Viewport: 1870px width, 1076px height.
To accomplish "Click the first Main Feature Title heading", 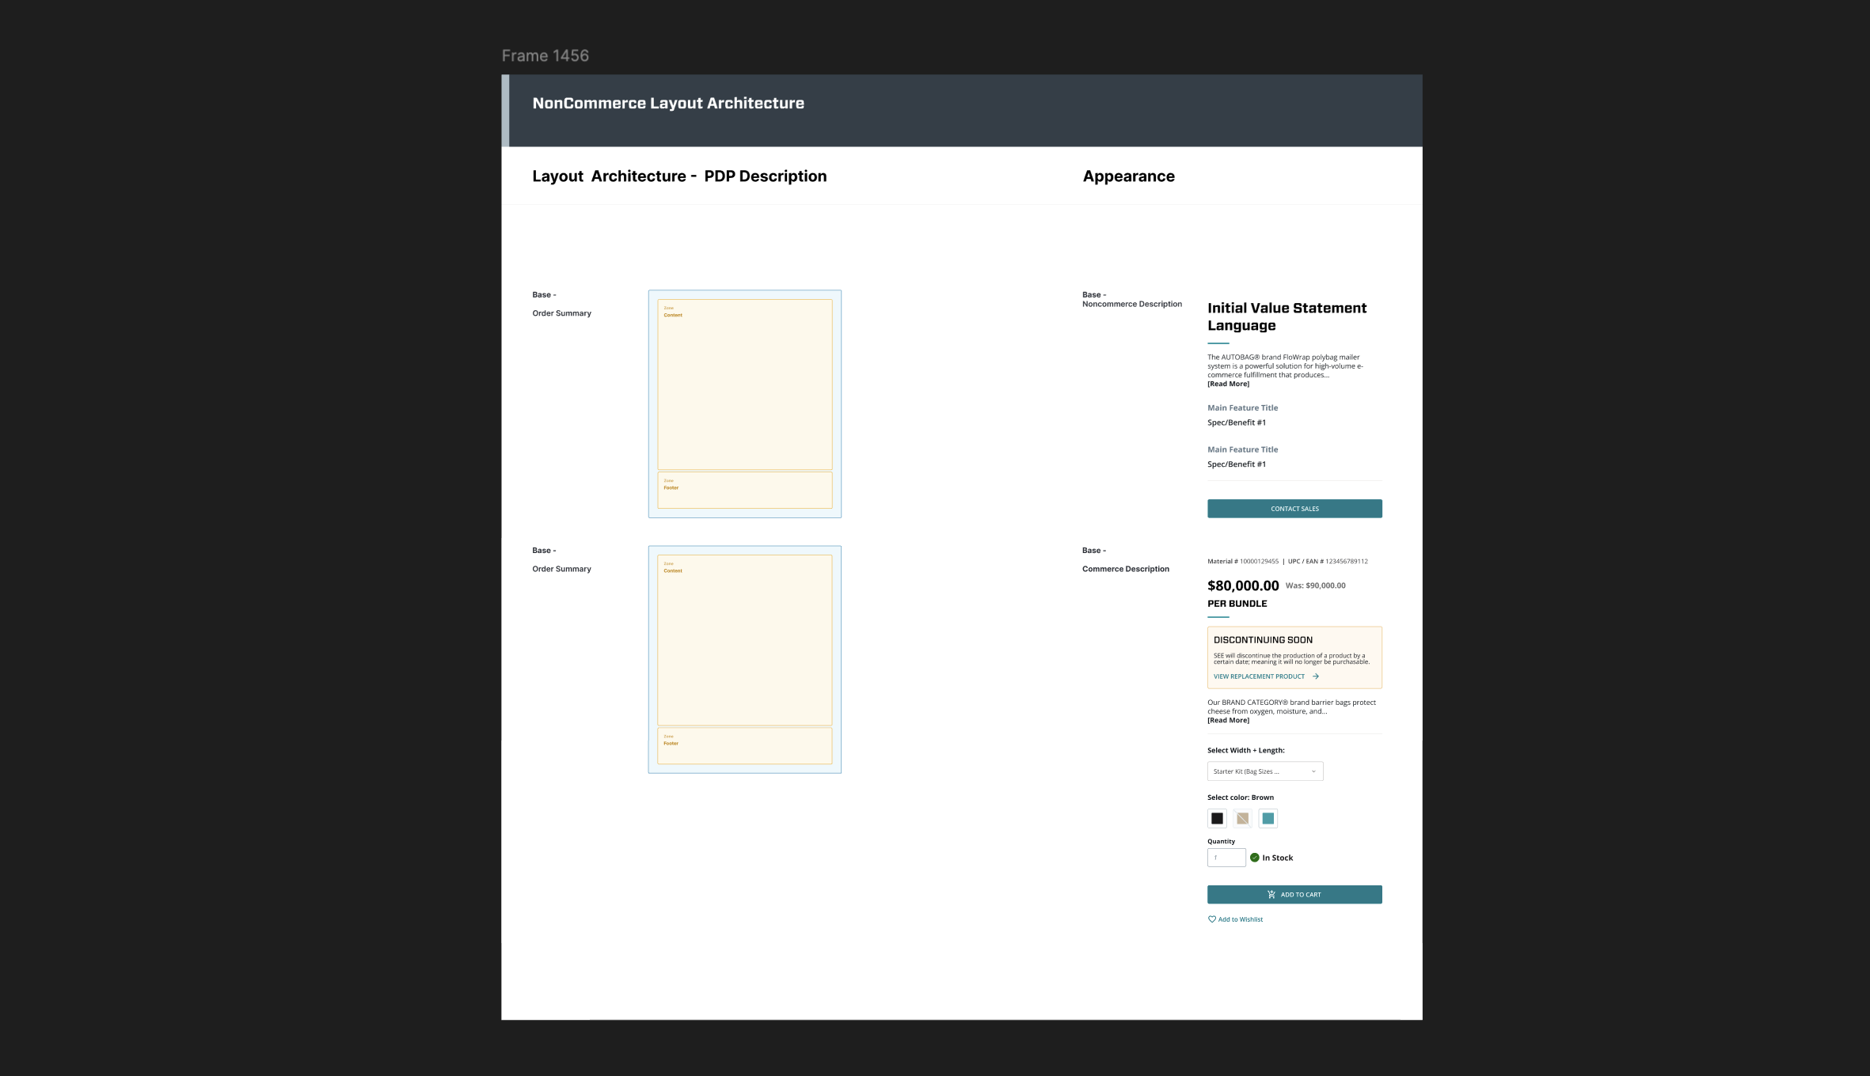I will (x=1242, y=408).
